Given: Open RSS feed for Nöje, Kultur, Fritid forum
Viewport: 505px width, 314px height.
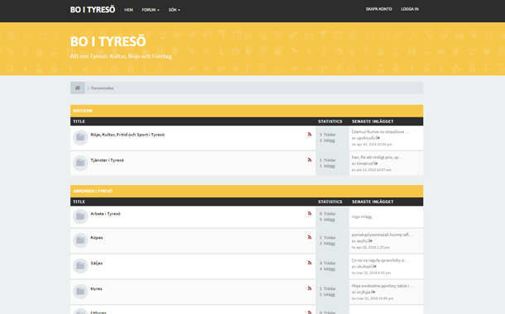Looking at the screenshot, I should tap(310, 135).
